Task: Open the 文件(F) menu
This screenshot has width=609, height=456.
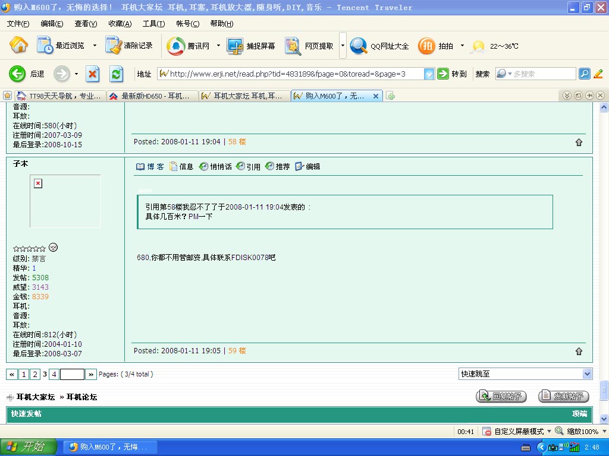Action: (x=18, y=24)
